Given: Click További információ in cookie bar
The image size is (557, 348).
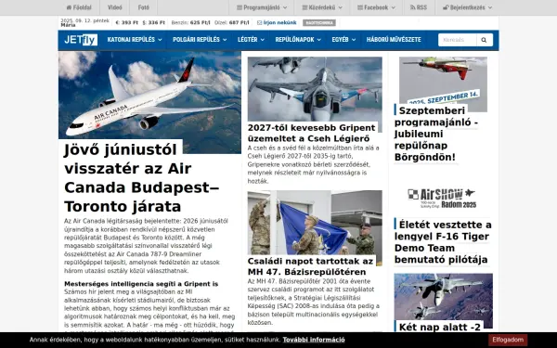Looking at the screenshot, I should (x=314, y=340).
